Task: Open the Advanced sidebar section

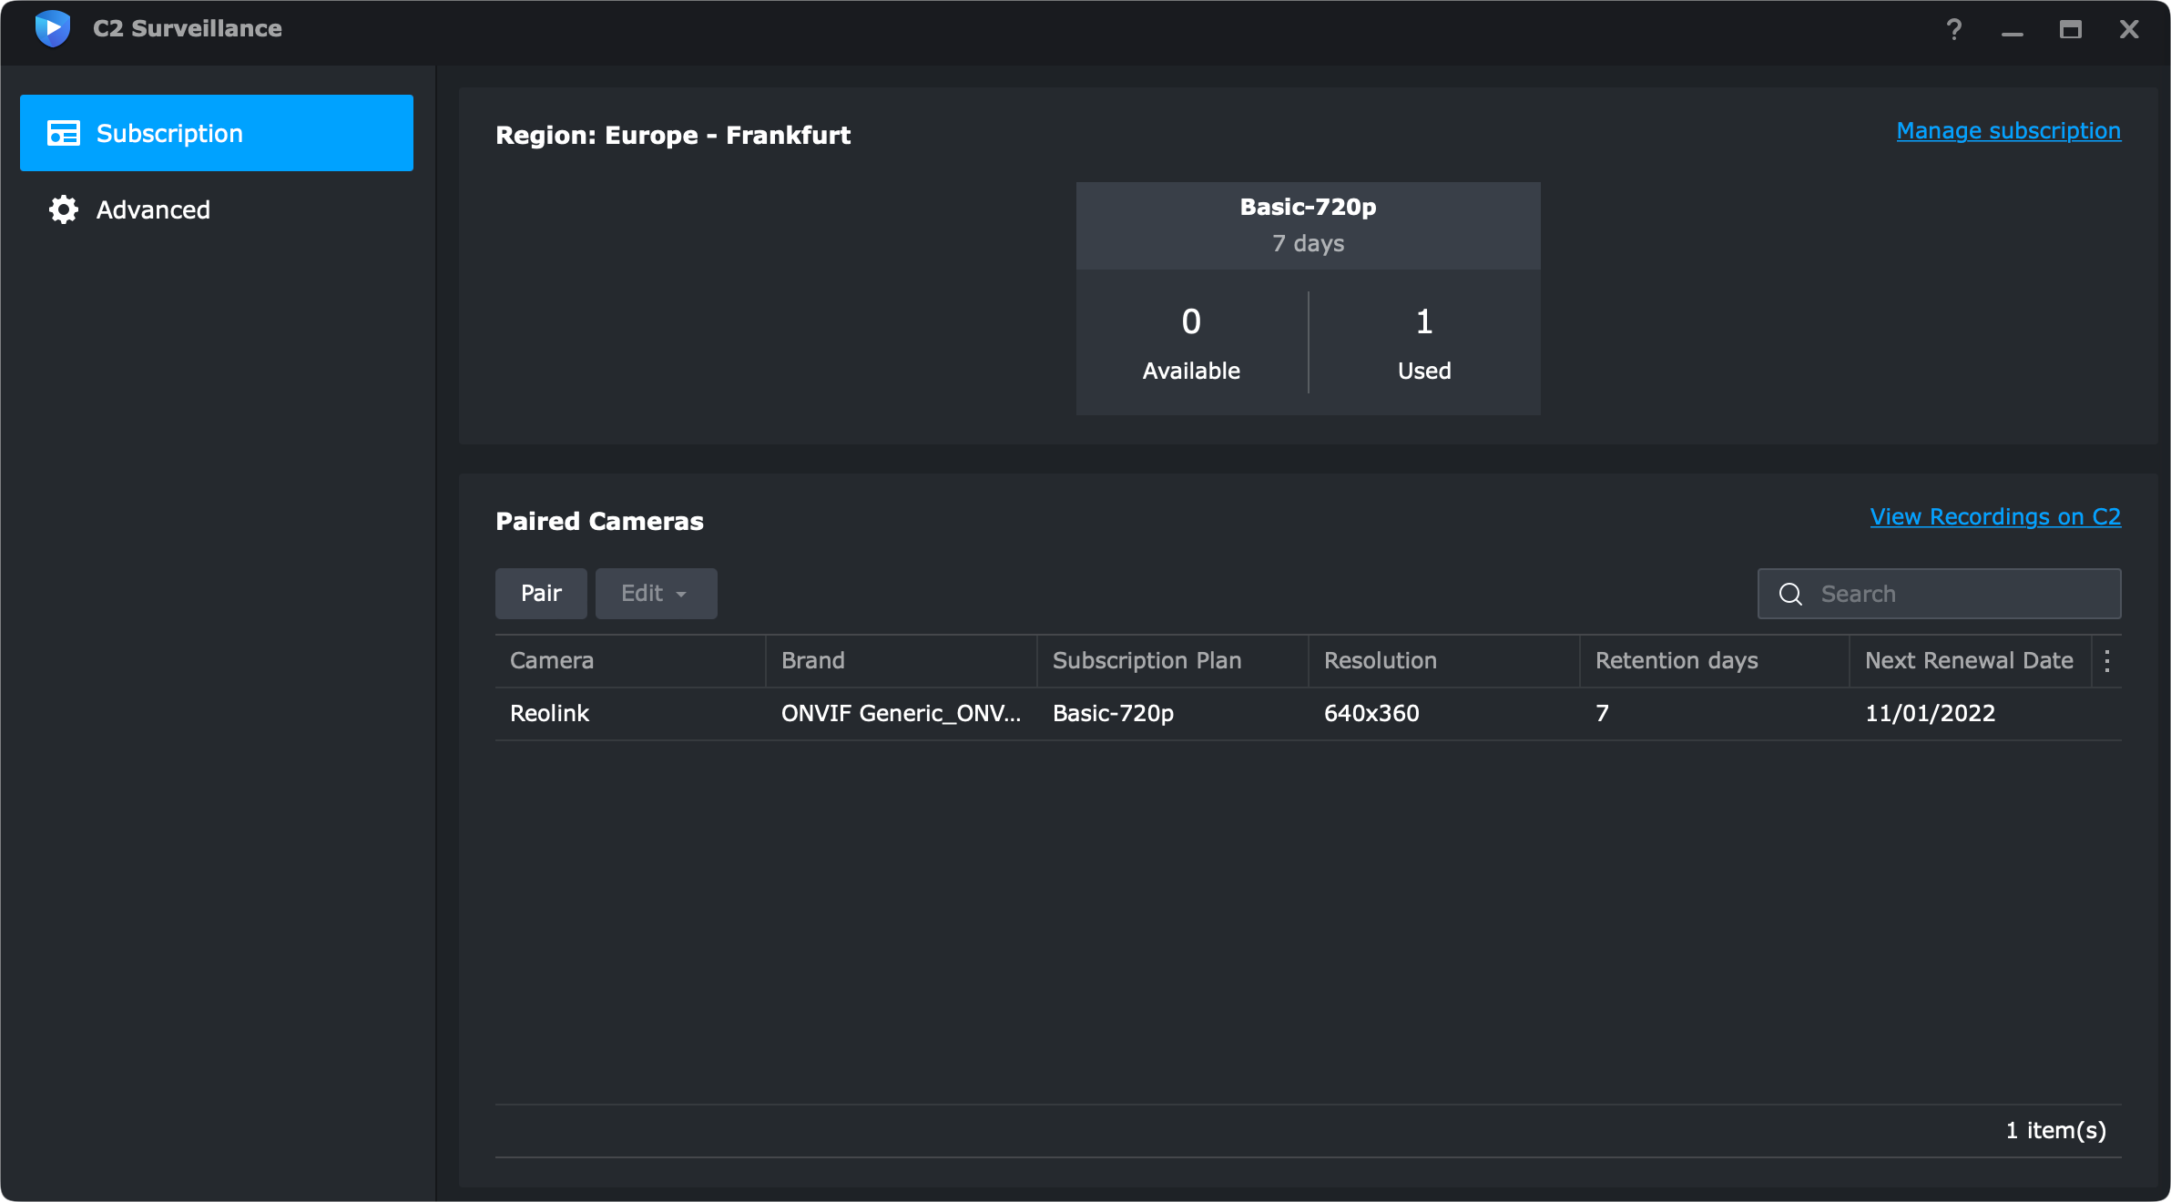Action: 217,209
